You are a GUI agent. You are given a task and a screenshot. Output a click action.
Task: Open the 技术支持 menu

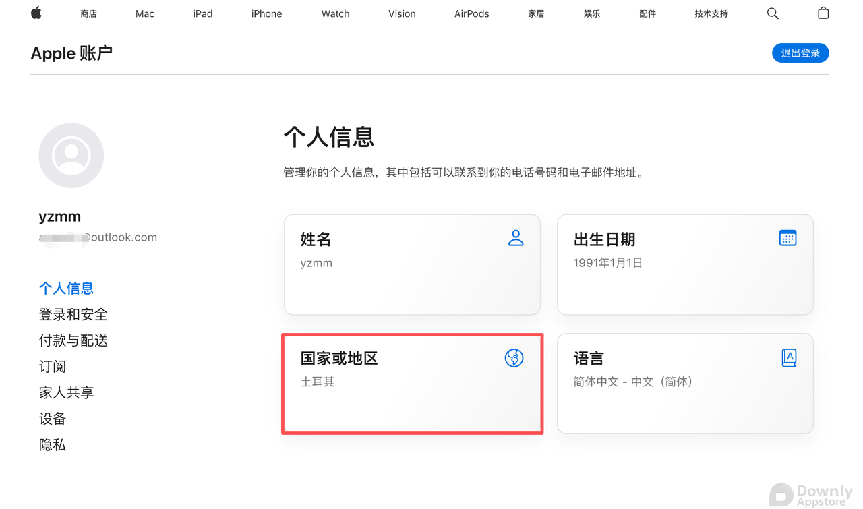click(x=711, y=13)
